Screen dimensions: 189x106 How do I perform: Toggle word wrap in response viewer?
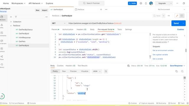(x=106, y=71)
